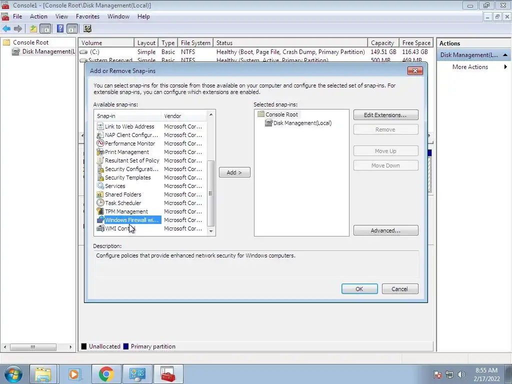Image resolution: width=512 pixels, height=384 pixels.
Task: Collapse Disk Management section in Actions pane
Action: point(505,55)
